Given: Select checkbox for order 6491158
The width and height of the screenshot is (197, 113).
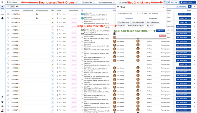Looking at the screenshot, I should 8,34.
